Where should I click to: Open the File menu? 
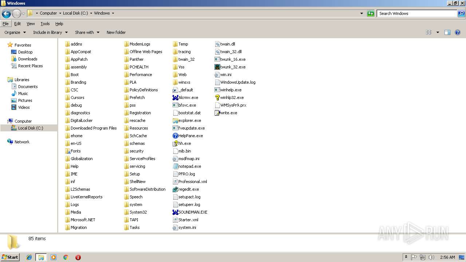[5, 24]
